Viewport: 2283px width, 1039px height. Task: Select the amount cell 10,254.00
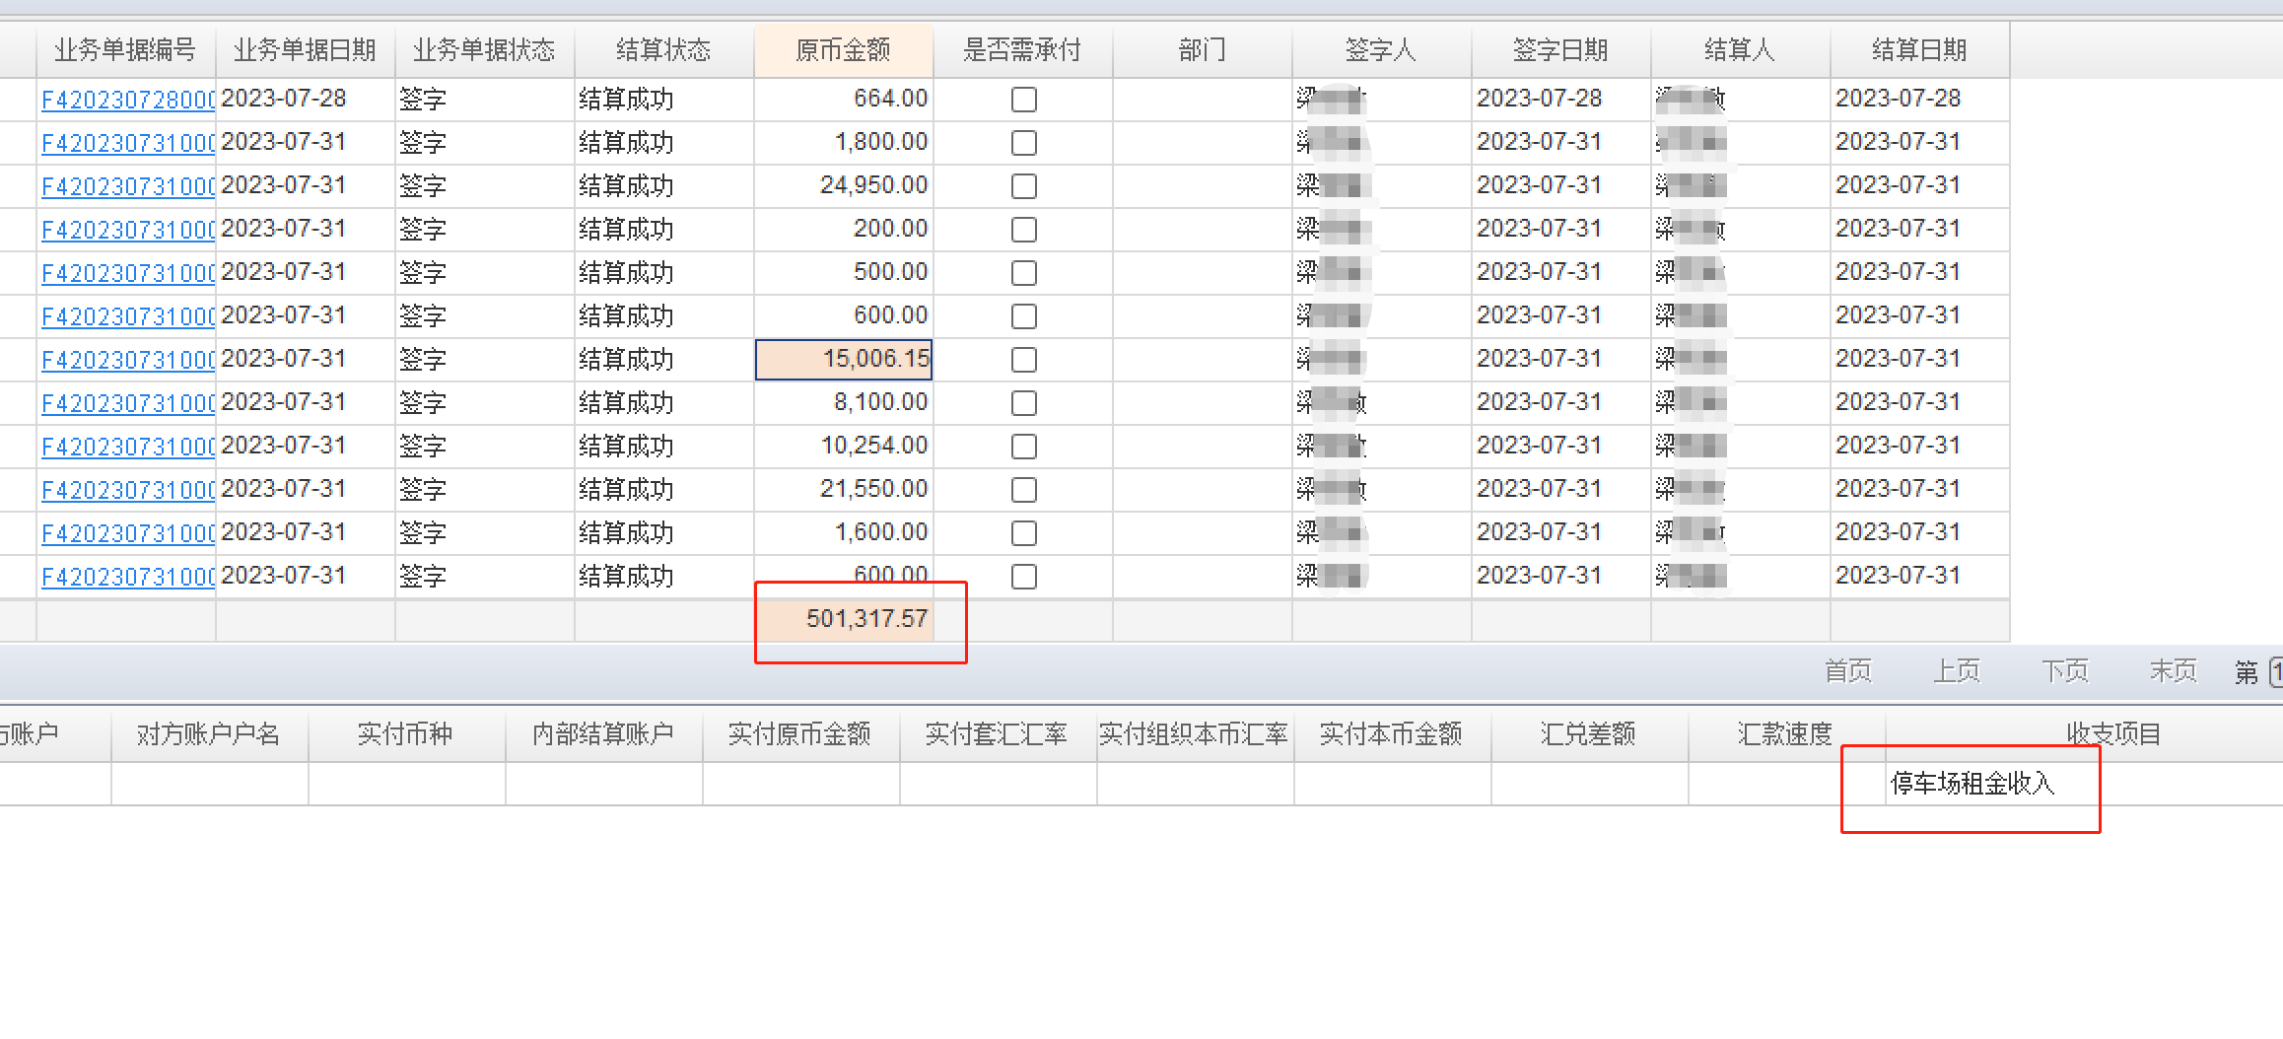click(844, 447)
